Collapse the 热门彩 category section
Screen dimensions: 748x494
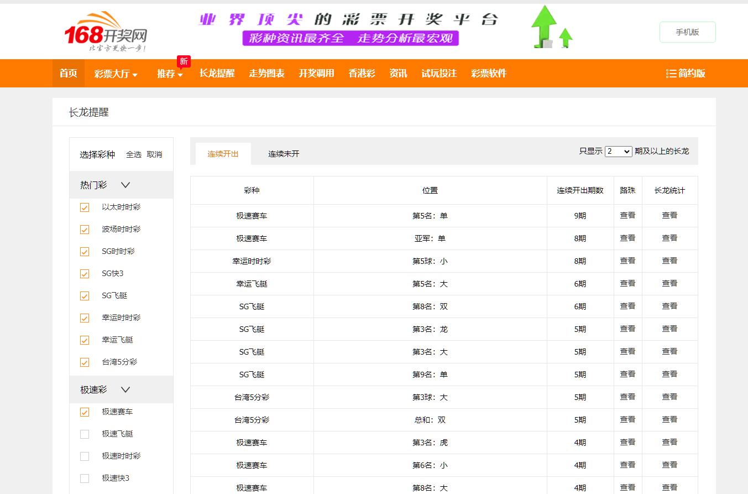click(125, 185)
